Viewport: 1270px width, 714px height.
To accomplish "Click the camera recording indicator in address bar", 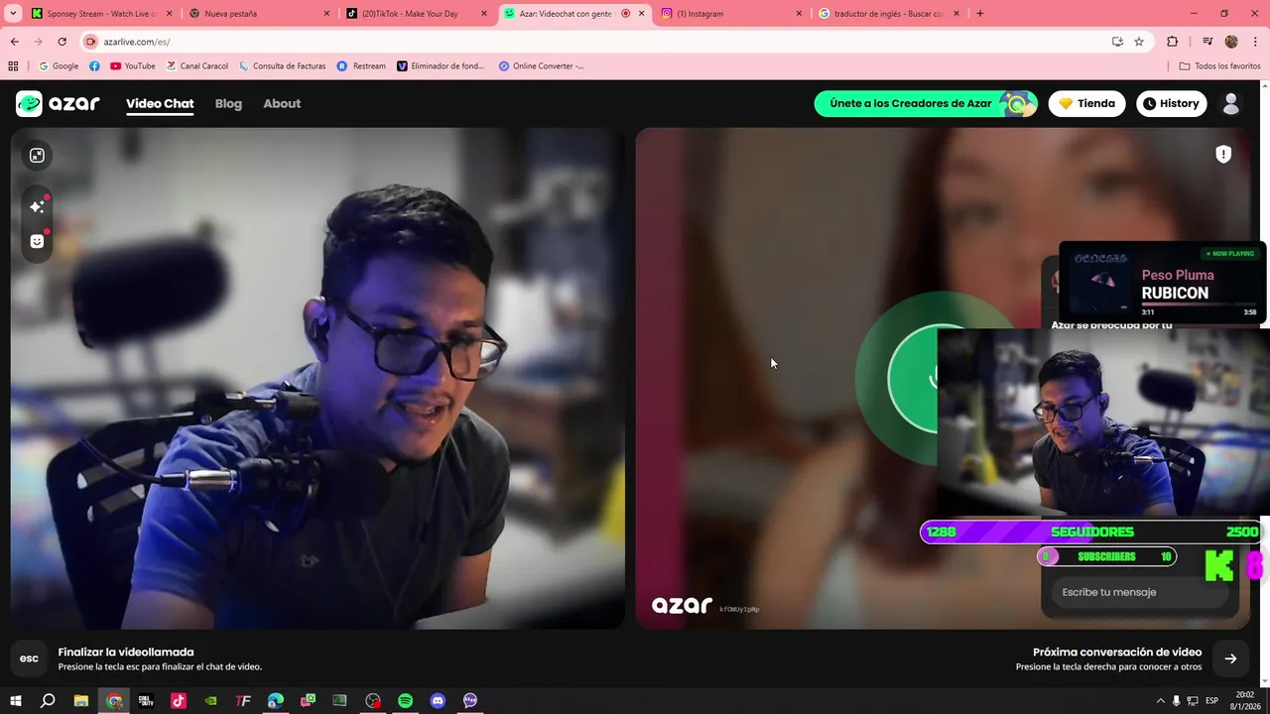I will click(x=91, y=42).
